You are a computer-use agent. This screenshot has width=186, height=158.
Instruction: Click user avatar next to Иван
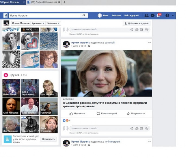pyautogui.click(x=100, y=15)
